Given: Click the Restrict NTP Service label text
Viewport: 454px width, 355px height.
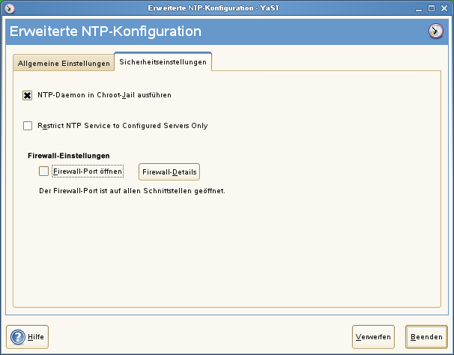Looking at the screenshot, I should coord(122,126).
